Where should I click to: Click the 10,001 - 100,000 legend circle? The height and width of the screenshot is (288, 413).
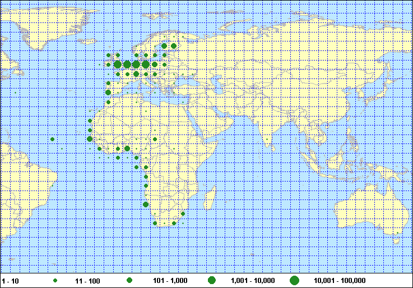coord(294,280)
